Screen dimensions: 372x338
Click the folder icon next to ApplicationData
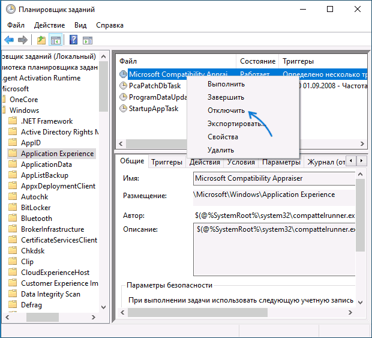[x=13, y=164]
